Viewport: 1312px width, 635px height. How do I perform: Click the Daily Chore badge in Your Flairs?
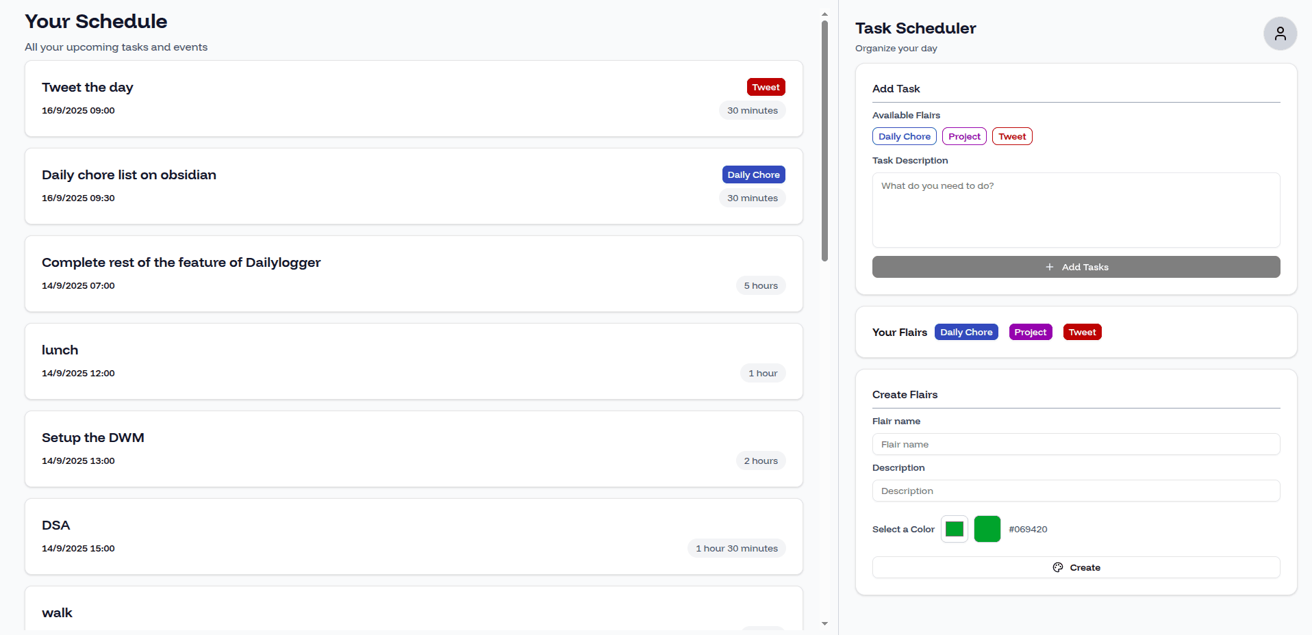tap(966, 332)
